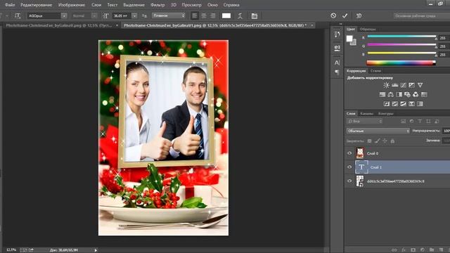Open the Paragraph panel icon in dock
This screenshot has height=253, width=450.
[x=337, y=72]
